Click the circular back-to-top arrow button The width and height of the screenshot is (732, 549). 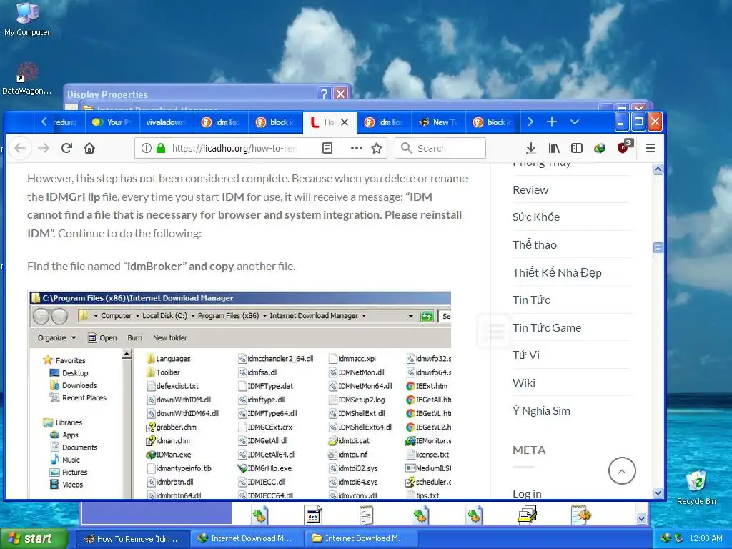622,471
